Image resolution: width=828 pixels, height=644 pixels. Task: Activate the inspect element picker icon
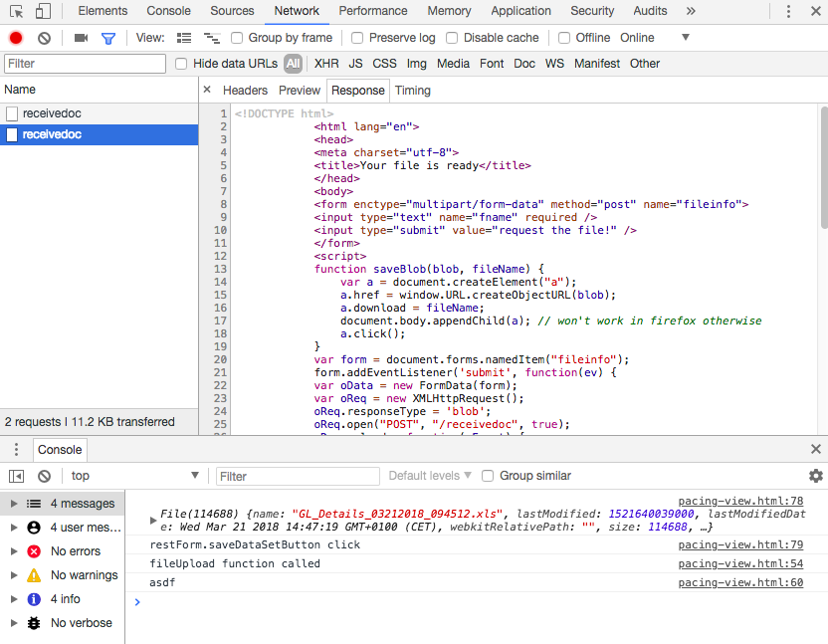tap(16, 11)
